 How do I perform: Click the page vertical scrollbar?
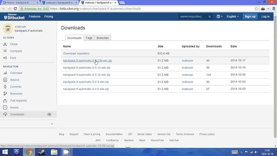pyautogui.click(x=275, y=76)
